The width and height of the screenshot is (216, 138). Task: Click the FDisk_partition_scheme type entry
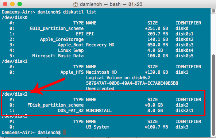pyautogui.click(x=55, y=105)
